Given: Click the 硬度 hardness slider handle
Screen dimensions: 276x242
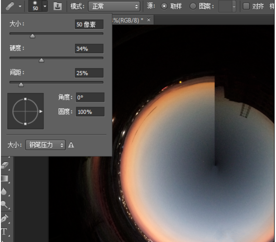Looking at the screenshot, I should (x=41, y=60).
